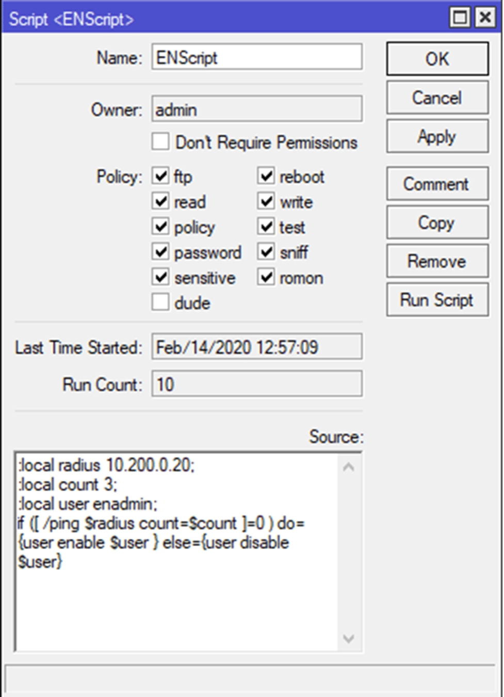Viewport: 504px width, 697px height.
Task: Click the Cancel button
Action: coord(437,98)
